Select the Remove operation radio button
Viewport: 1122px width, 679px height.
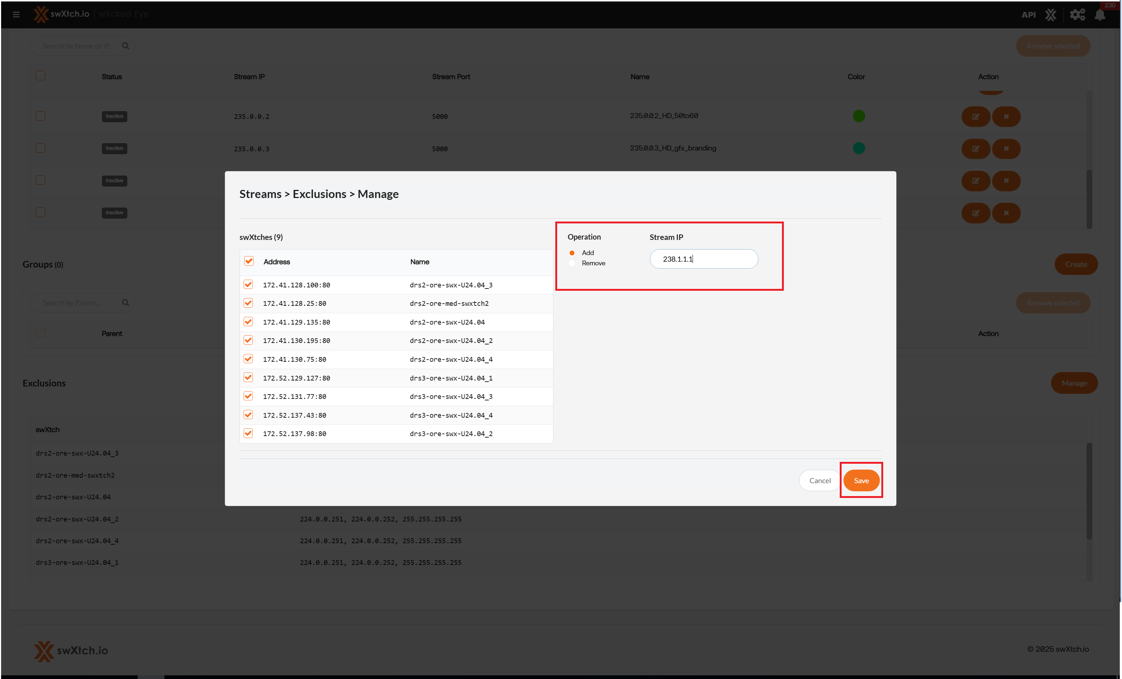[x=572, y=263]
